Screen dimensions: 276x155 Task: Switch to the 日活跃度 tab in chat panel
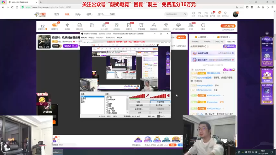click(195, 42)
